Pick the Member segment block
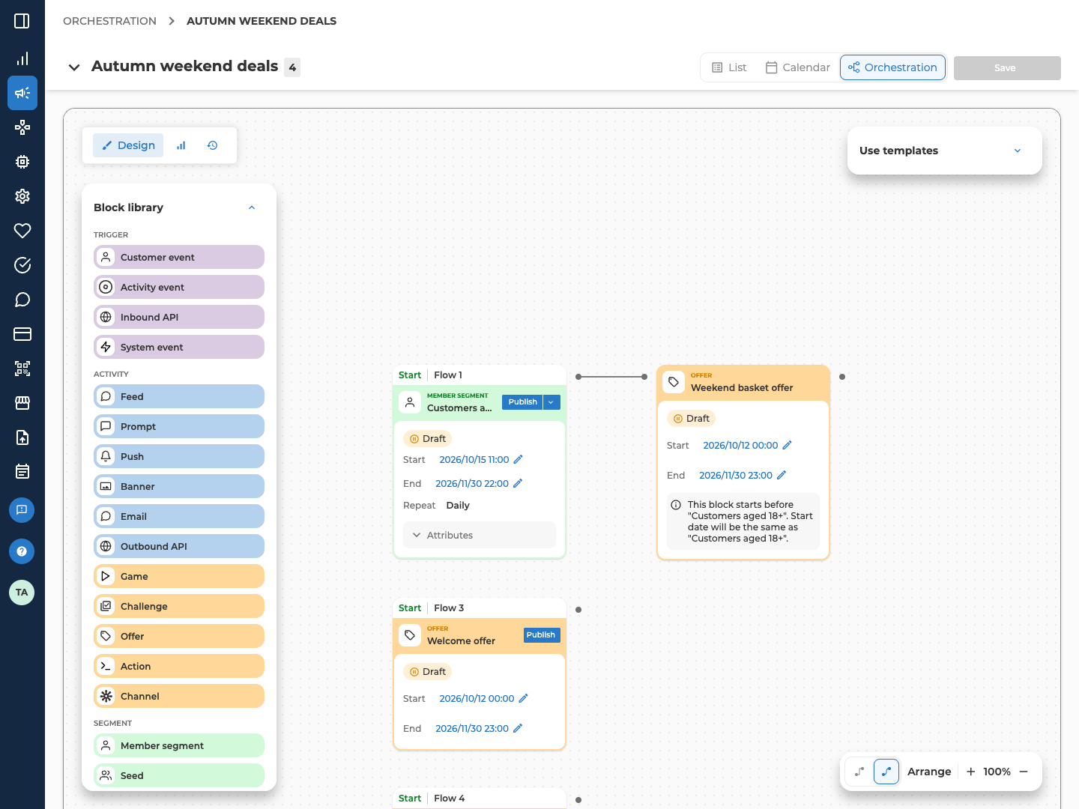 [x=179, y=745]
